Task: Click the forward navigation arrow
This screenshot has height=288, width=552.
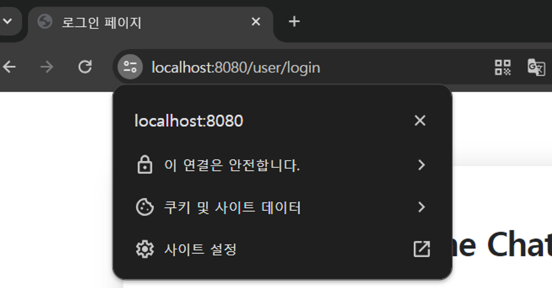Action: pos(47,67)
